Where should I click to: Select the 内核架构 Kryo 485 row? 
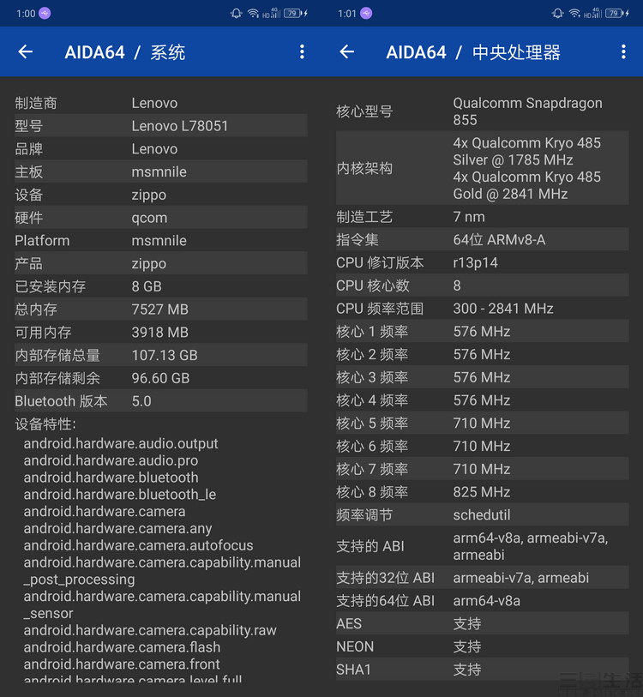tap(483, 168)
